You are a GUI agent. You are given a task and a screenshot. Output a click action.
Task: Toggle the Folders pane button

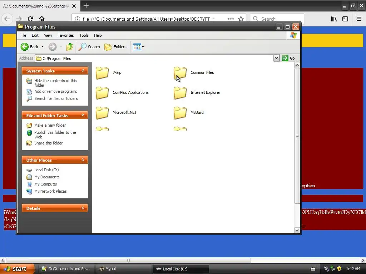click(x=115, y=47)
